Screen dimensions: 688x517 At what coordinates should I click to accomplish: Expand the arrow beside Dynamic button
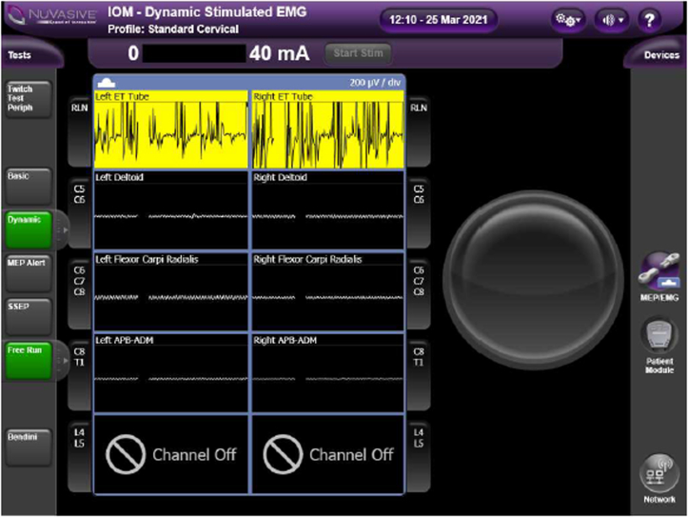[x=60, y=229]
